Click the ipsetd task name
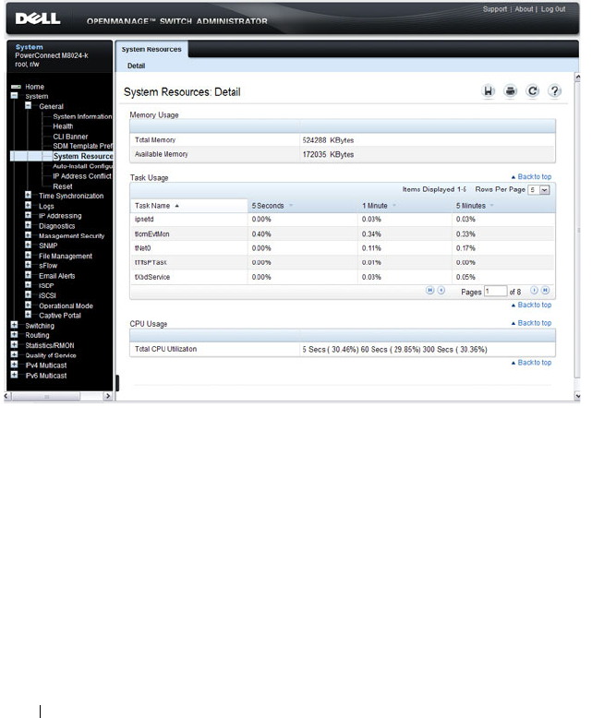Image resolution: width=592 pixels, height=718 pixels. click(144, 220)
